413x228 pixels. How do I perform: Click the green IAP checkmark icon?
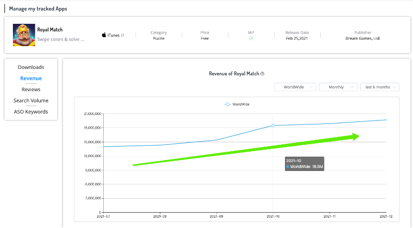coord(251,38)
